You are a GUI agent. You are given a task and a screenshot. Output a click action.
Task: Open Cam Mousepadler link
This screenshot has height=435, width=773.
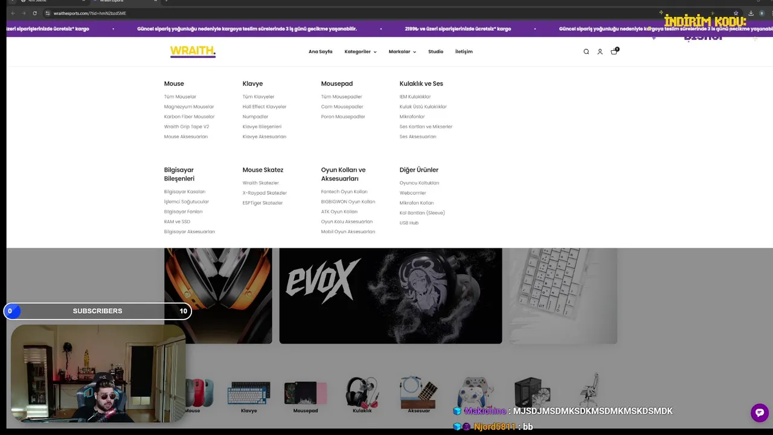(x=342, y=107)
